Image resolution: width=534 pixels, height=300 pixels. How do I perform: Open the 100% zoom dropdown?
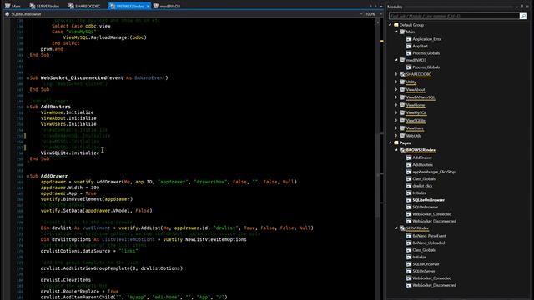tap(380, 14)
